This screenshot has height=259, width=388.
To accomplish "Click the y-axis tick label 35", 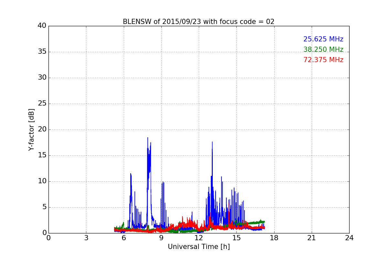I will (x=42, y=52).
